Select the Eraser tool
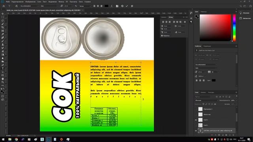Viewport: 253px width, 142px height. [3, 51]
